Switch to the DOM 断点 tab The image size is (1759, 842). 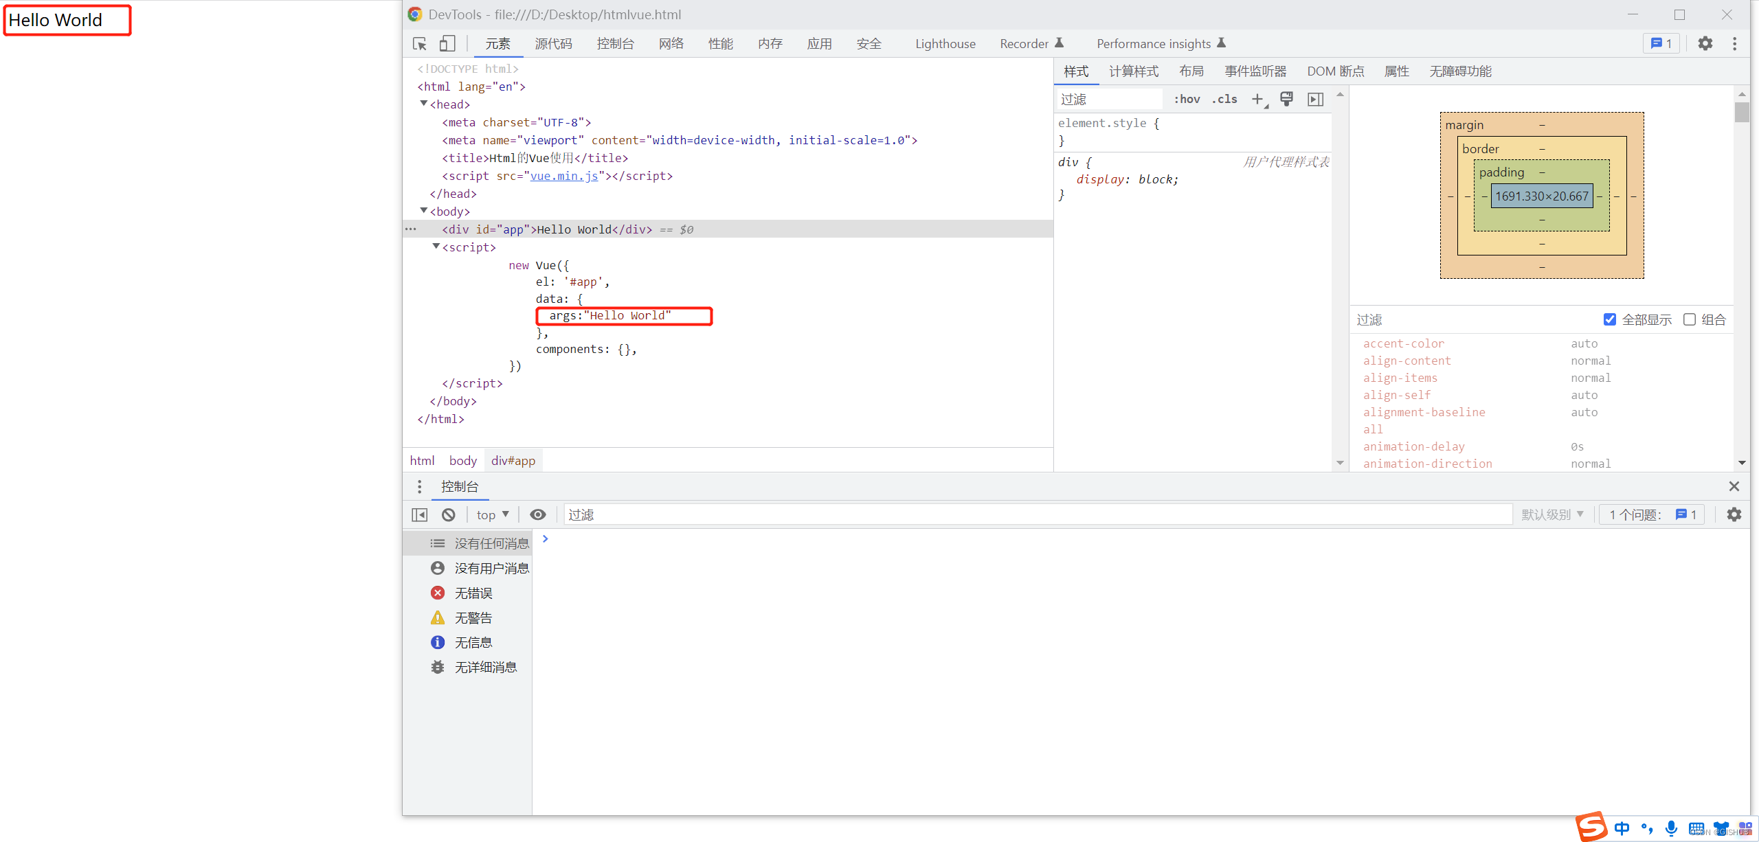click(1335, 71)
